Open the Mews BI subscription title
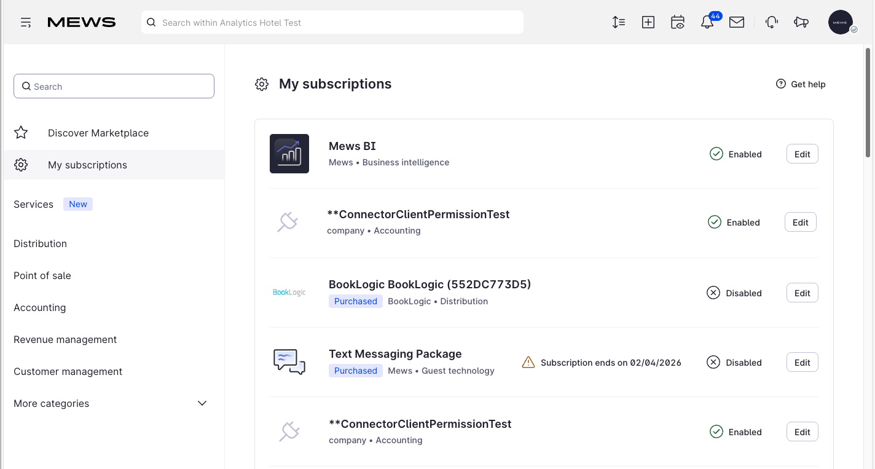The width and height of the screenshot is (875, 469). pyautogui.click(x=352, y=146)
